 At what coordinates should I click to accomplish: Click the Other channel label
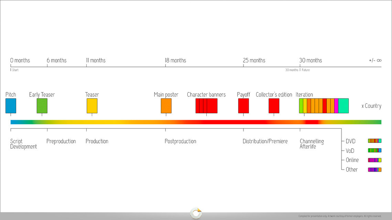click(352, 170)
